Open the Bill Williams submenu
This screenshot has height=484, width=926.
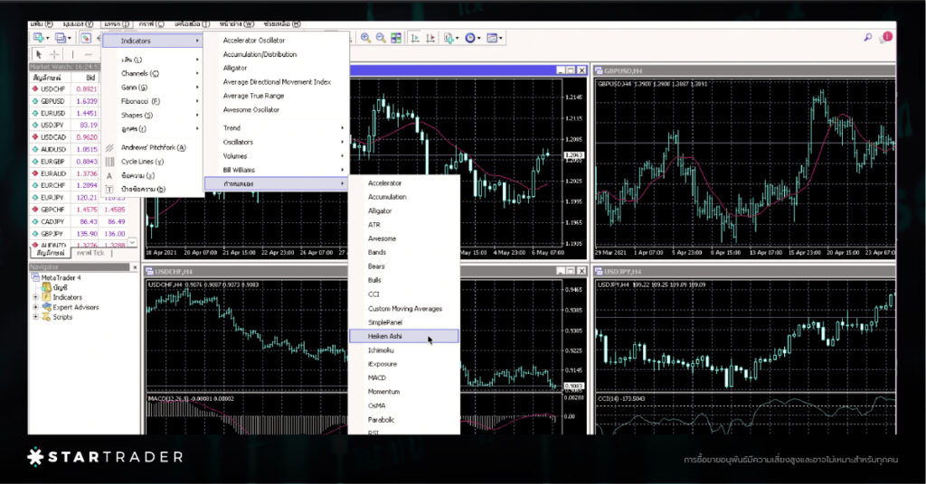coord(277,170)
